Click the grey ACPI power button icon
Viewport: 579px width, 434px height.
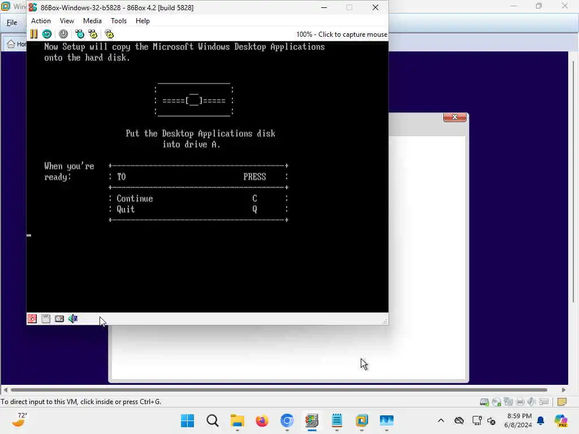63,34
